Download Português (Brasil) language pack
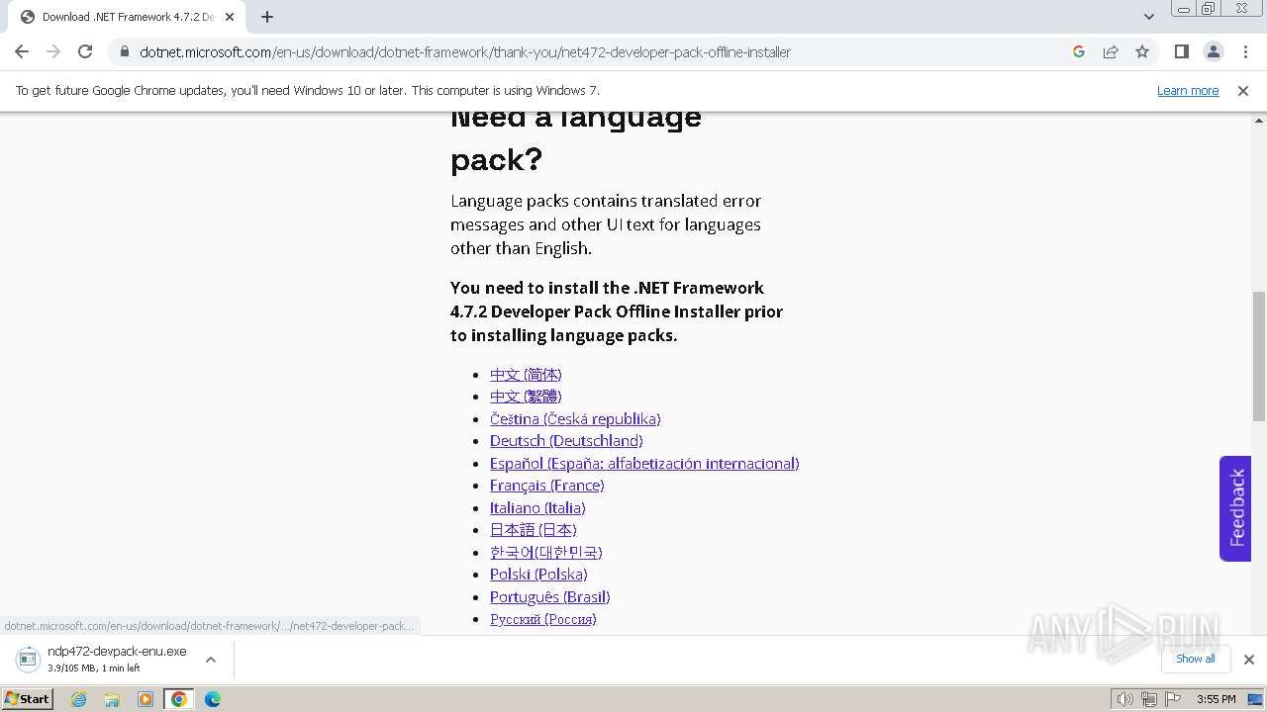 549,597
